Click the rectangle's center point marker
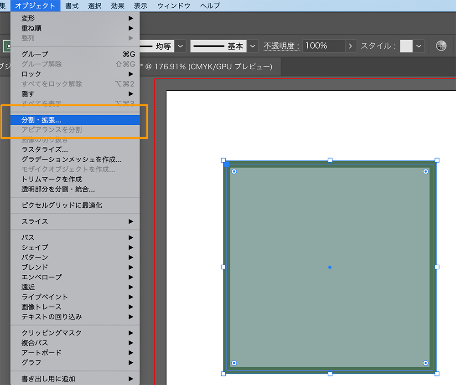The height and width of the screenshot is (385, 456). click(330, 267)
